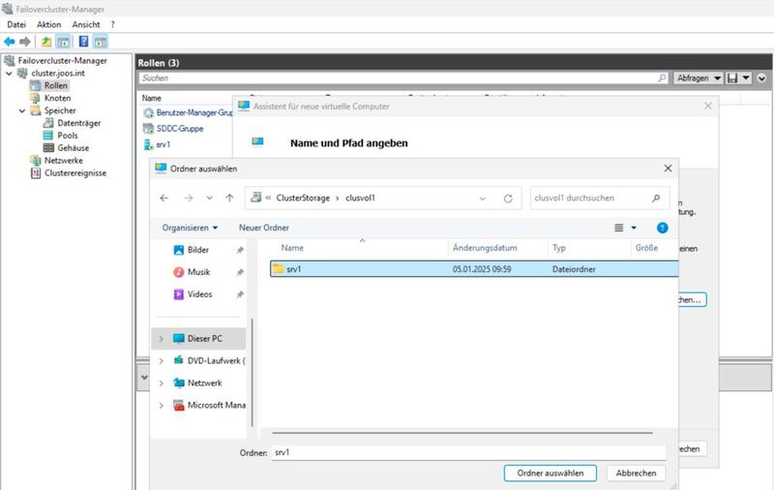The height and width of the screenshot is (490, 774).
Task: Click the forward arrow in folder dialog
Action: pos(189,199)
